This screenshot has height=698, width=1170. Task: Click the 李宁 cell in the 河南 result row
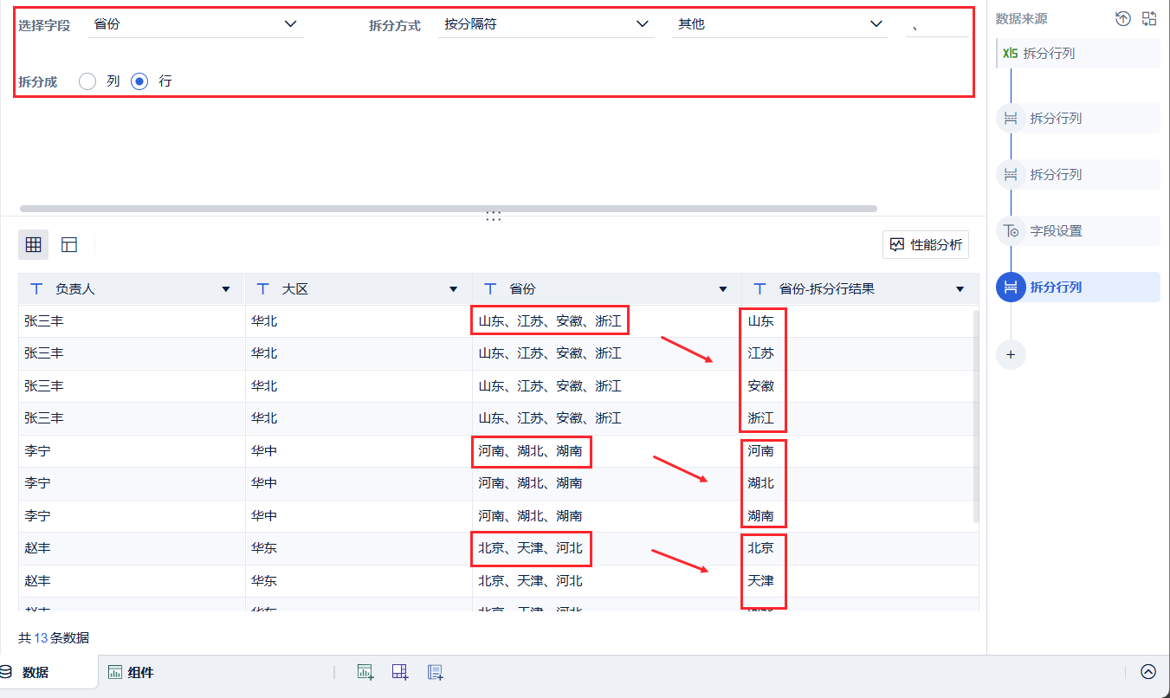pos(132,450)
